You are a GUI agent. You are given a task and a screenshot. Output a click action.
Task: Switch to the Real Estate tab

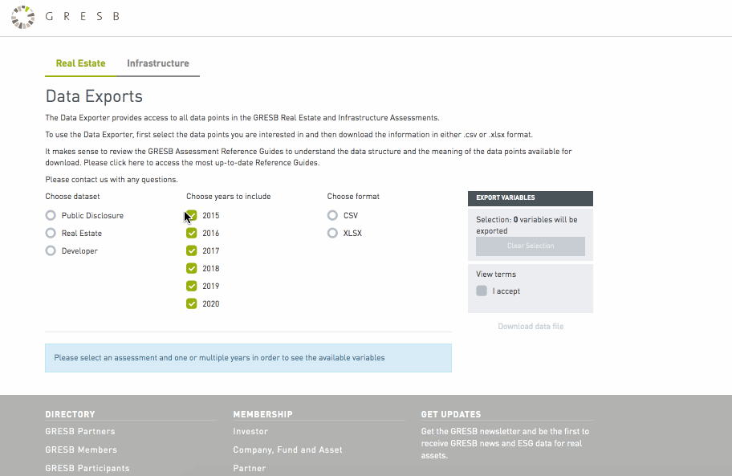click(80, 63)
